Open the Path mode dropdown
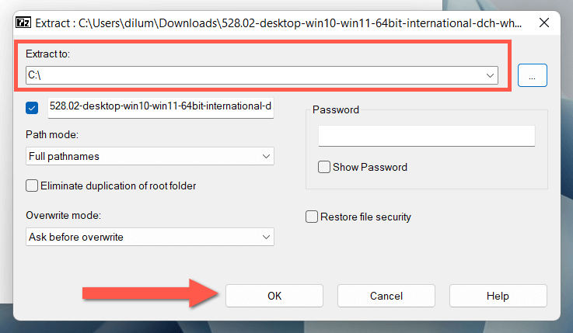Image resolution: width=573 pixels, height=333 pixels. (x=149, y=156)
